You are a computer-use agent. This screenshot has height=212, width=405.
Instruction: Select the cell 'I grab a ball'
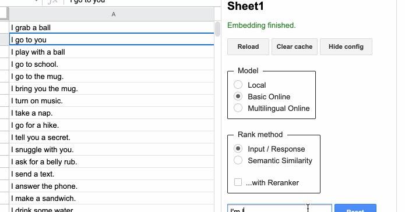[112, 27]
